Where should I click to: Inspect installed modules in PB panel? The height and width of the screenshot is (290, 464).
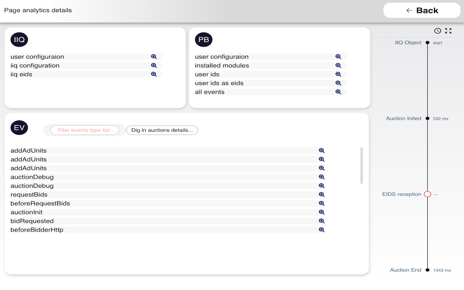[338, 65]
